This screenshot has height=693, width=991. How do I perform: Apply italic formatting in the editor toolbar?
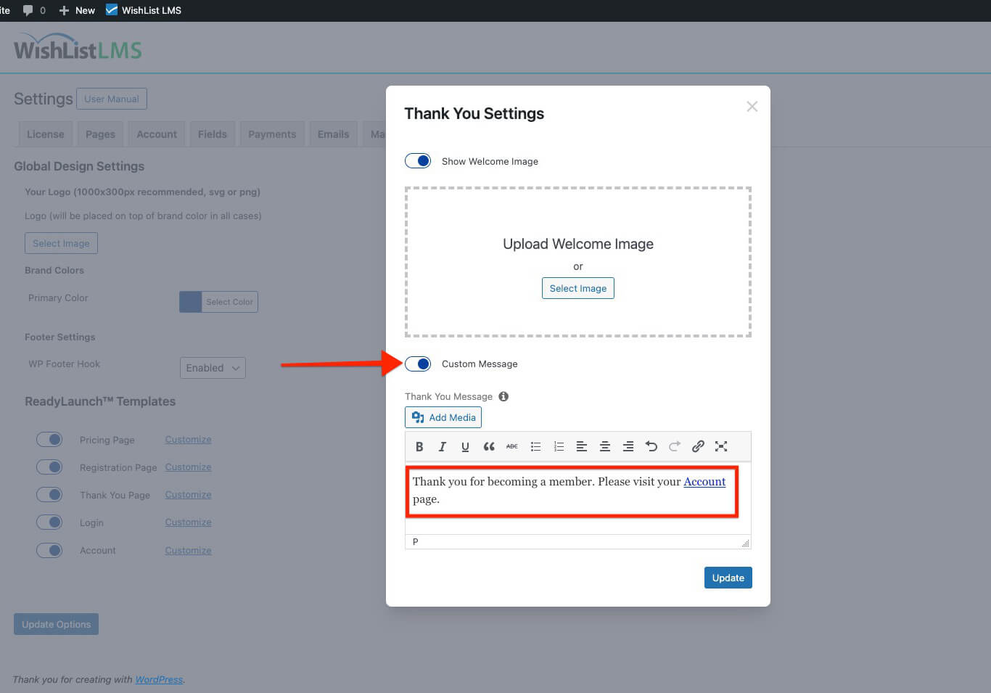443,446
